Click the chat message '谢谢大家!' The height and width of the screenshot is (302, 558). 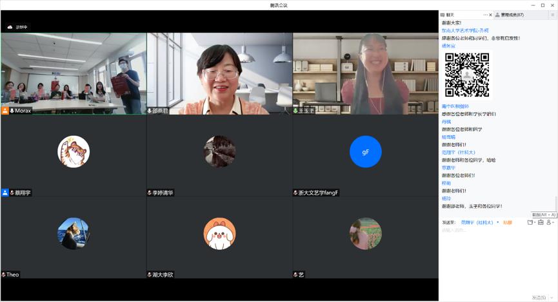(452, 23)
